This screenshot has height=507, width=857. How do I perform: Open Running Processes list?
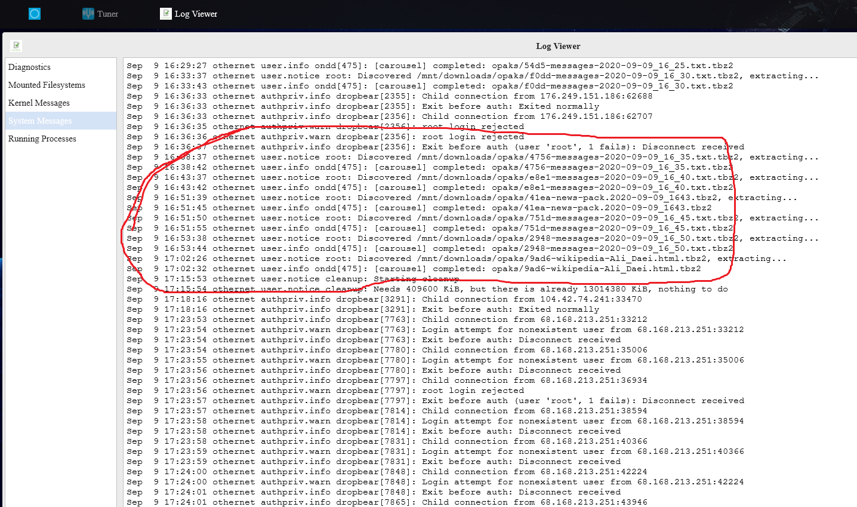42,139
